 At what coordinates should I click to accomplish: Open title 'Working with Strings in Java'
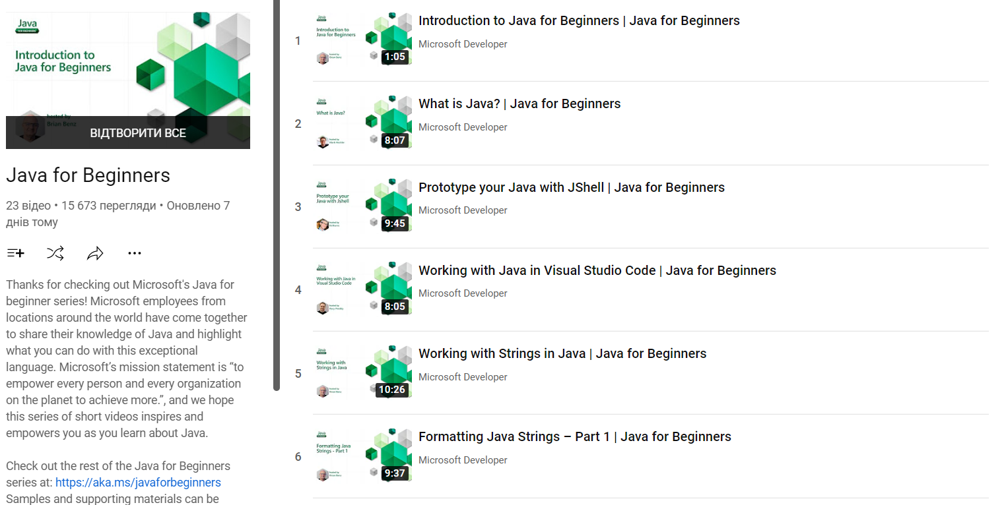tap(562, 353)
